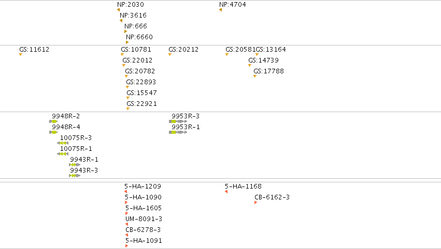Viewport: 441px width, 249px height.
Task: Click the 5-HA-1605 red marker triangle
Action: click(126, 213)
